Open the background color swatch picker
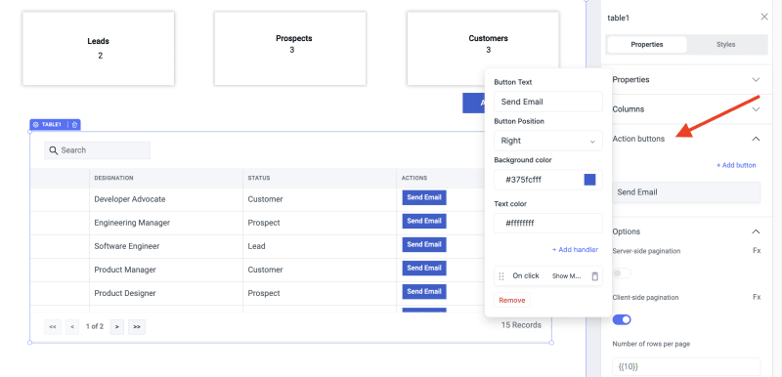The height and width of the screenshot is (377, 782). pyautogui.click(x=589, y=180)
